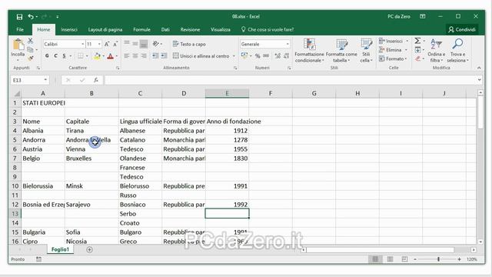
Task: Open the Calibri font name dropdown
Action: point(83,45)
